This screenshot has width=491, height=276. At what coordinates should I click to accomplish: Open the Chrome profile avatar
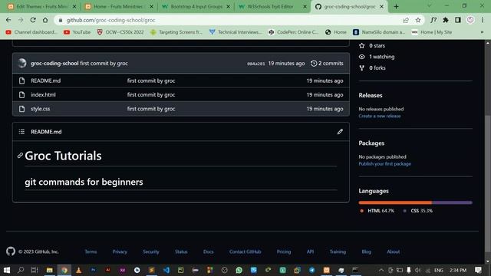(470, 20)
